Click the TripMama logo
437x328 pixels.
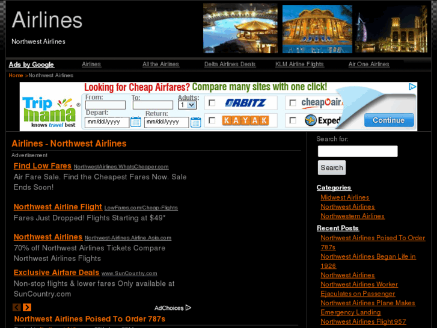pos(50,112)
